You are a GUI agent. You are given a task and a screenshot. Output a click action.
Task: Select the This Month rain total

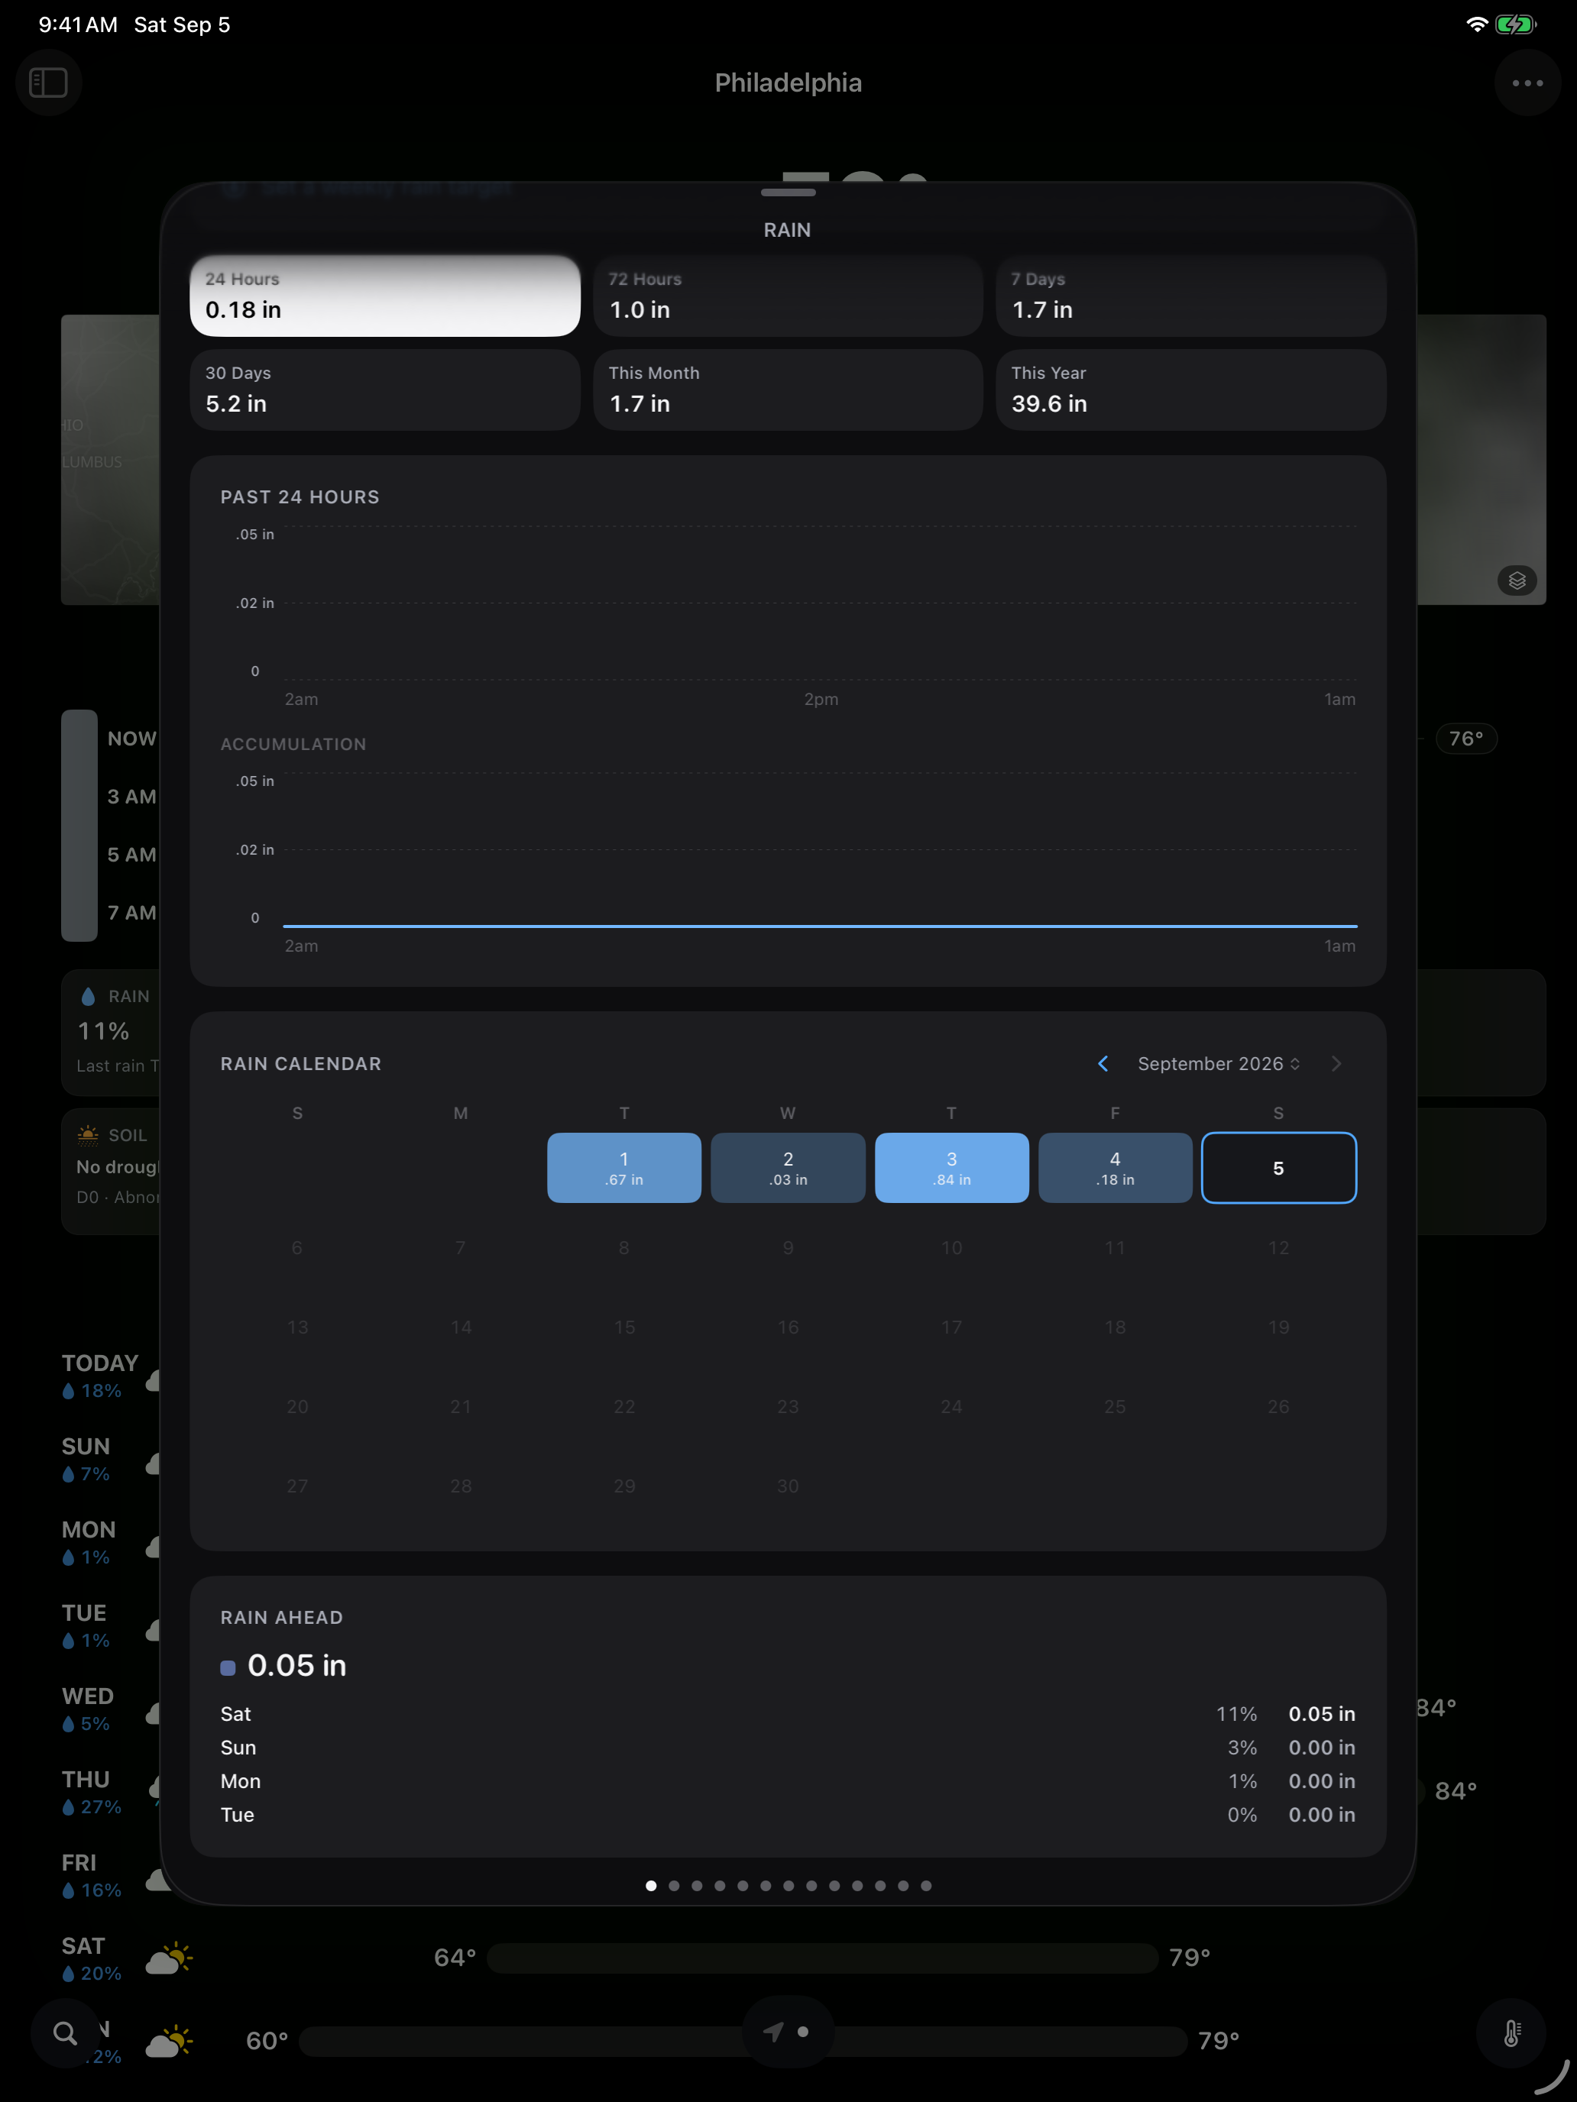pos(788,390)
